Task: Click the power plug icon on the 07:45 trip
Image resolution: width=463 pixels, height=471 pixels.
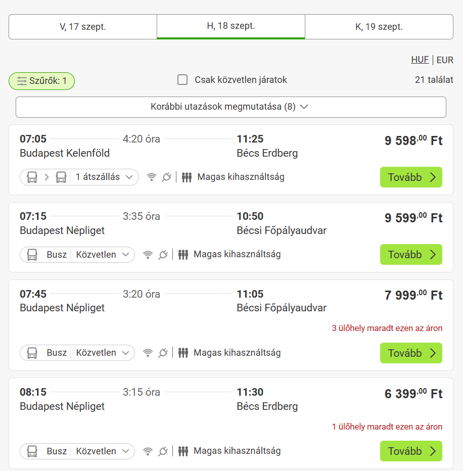Action: (x=163, y=353)
